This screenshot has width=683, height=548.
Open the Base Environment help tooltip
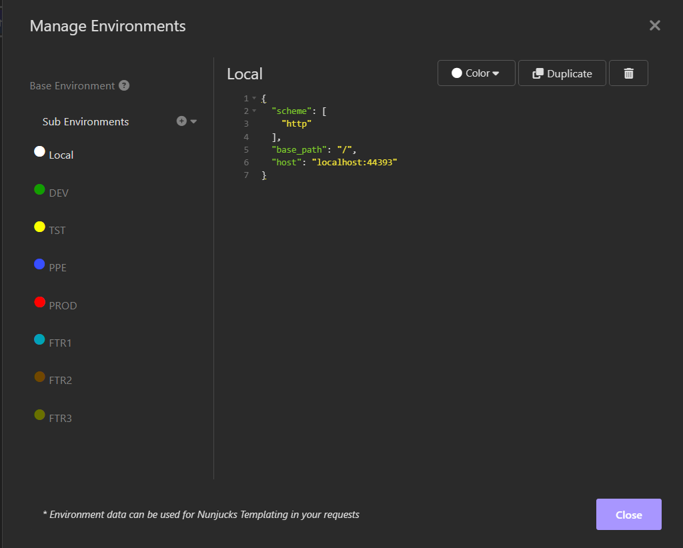click(x=124, y=85)
